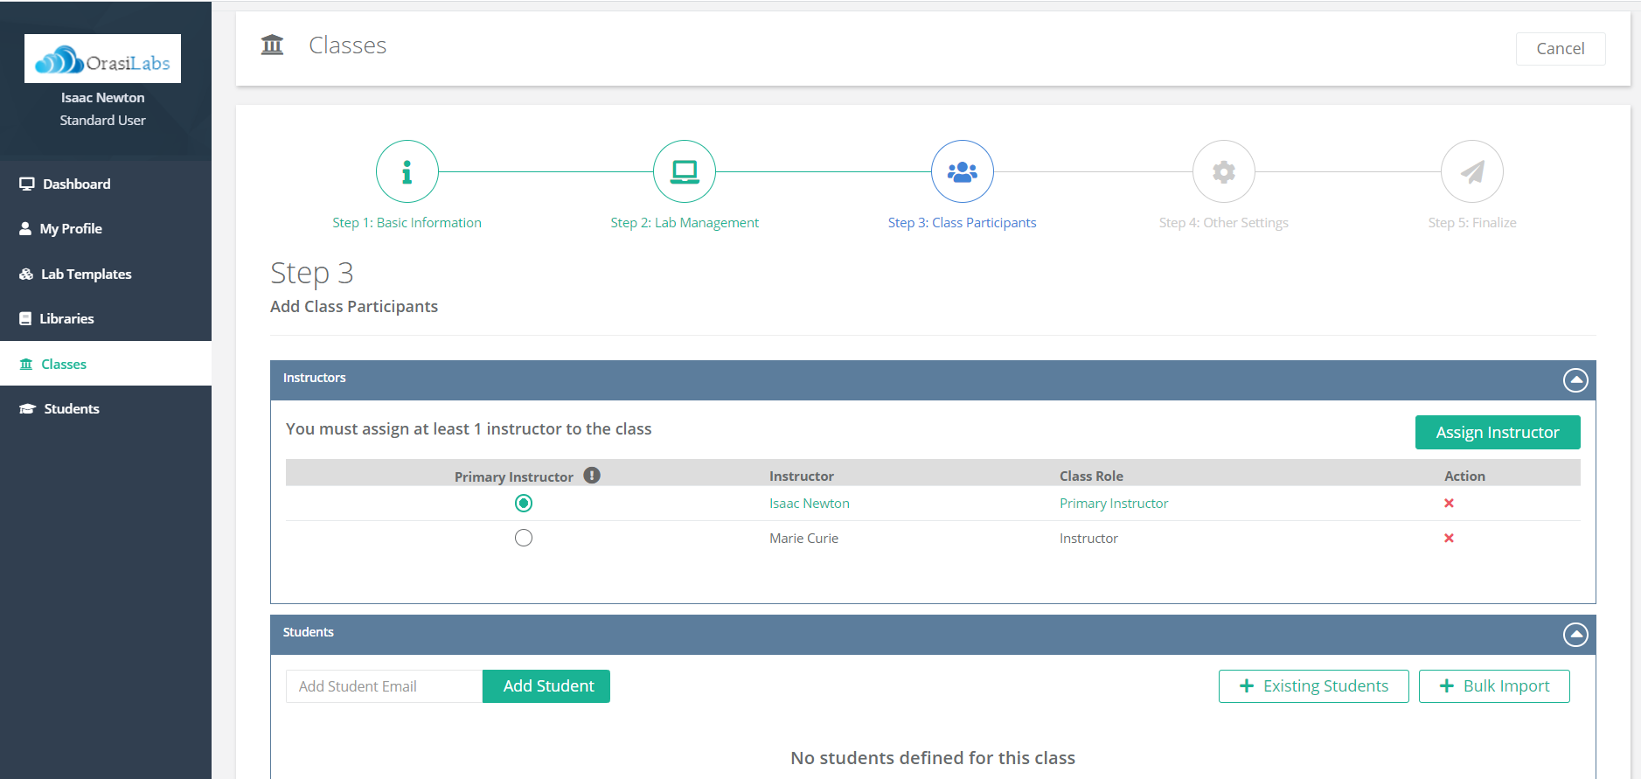Click Marie Curie's Instructor role cell

pyautogui.click(x=1088, y=539)
